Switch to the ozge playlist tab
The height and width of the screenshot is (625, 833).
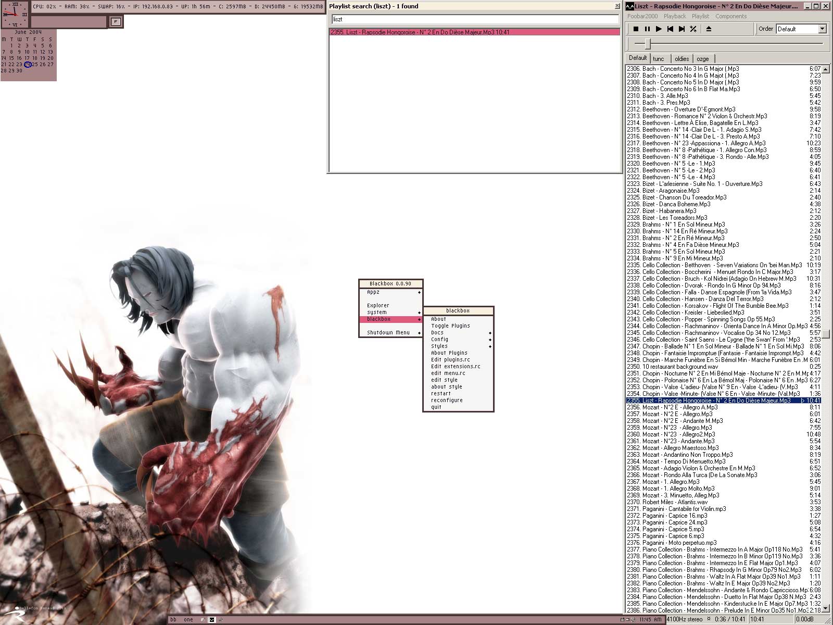tap(703, 59)
